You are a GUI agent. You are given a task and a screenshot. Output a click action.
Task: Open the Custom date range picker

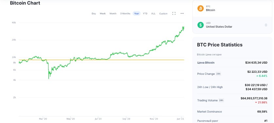point(163,13)
